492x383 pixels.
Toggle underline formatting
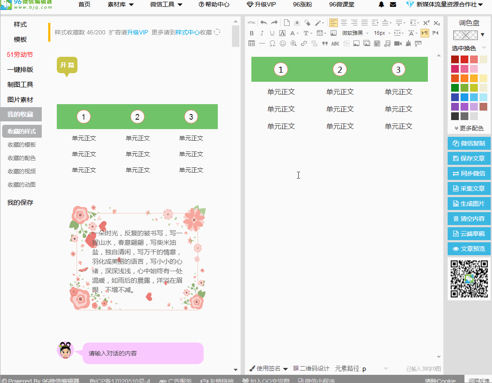click(271, 33)
